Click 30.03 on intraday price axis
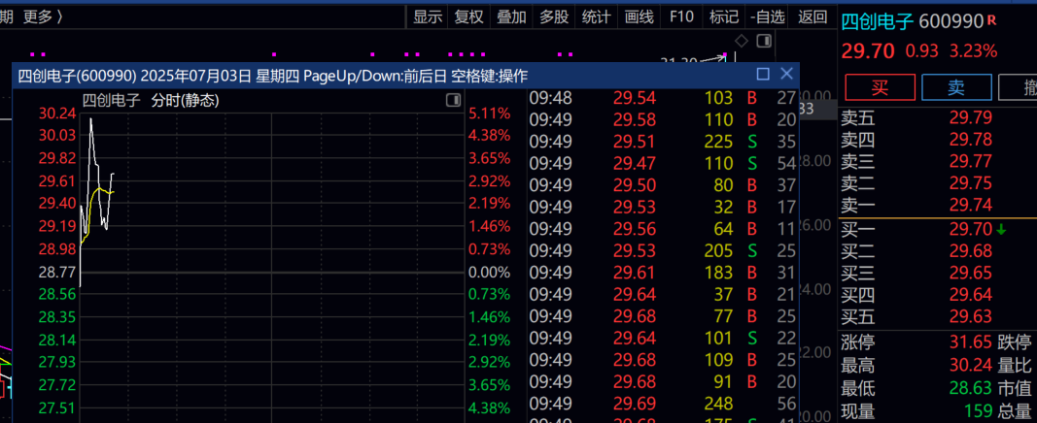The height and width of the screenshot is (423, 1037). click(x=57, y=135)
